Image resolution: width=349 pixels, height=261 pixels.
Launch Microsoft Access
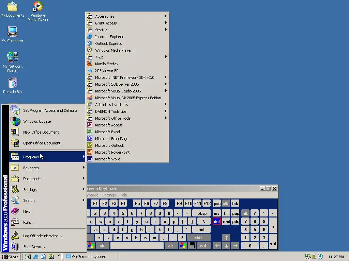127,125
